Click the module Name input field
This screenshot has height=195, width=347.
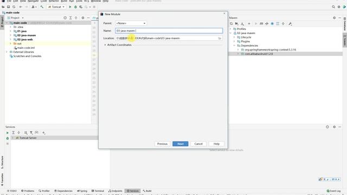point(169,31)
